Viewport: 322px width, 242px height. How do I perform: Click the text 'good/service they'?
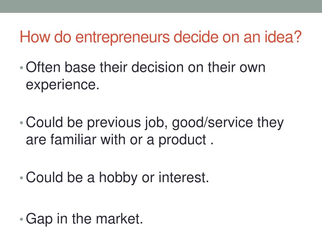click(228, 123)
